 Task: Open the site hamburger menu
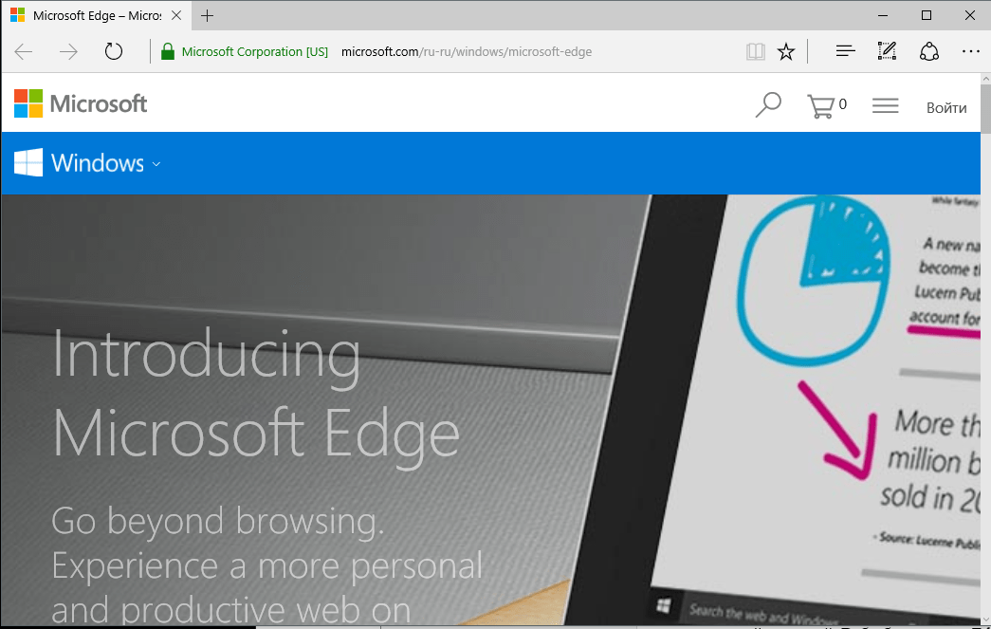pyautogui.click(x=886, y=105)
